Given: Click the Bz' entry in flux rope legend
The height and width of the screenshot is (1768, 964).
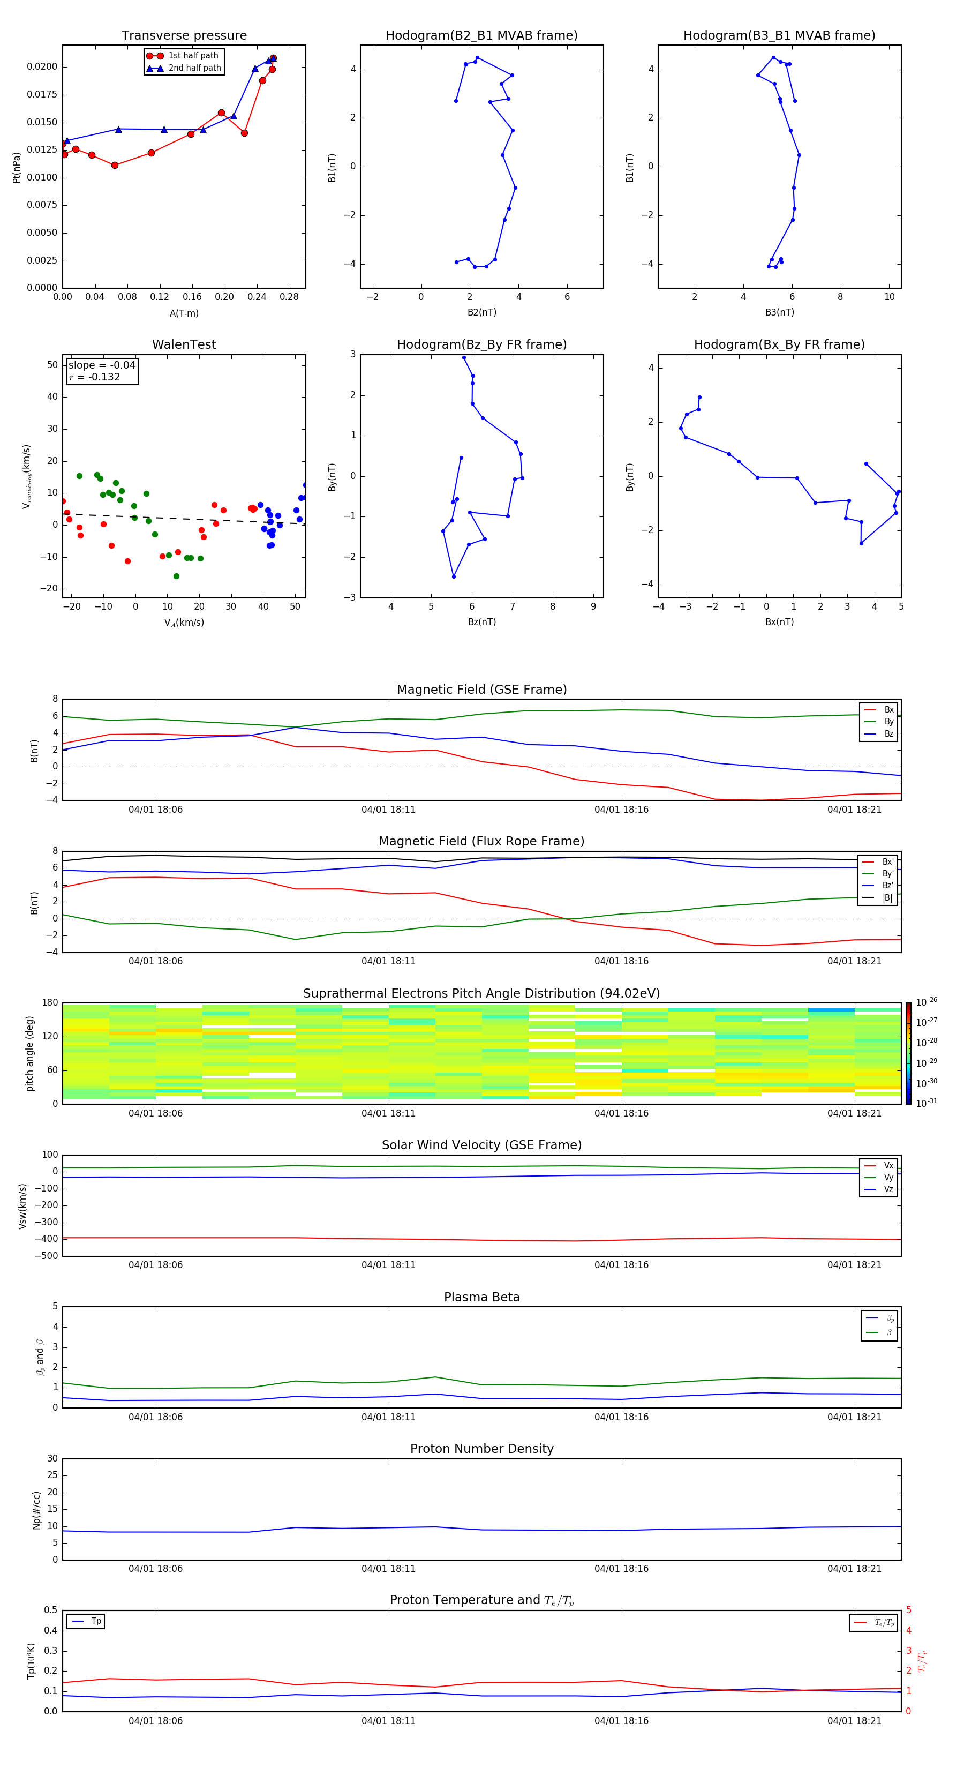Looking at the screenshot, I should click(878, 886).
